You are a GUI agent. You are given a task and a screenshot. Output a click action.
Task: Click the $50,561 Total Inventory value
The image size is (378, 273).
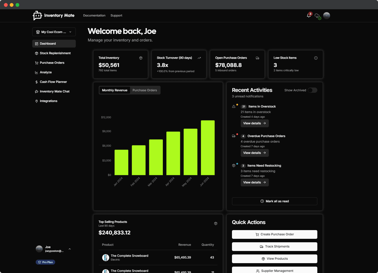pyautogui.click(x=109, y=65)
